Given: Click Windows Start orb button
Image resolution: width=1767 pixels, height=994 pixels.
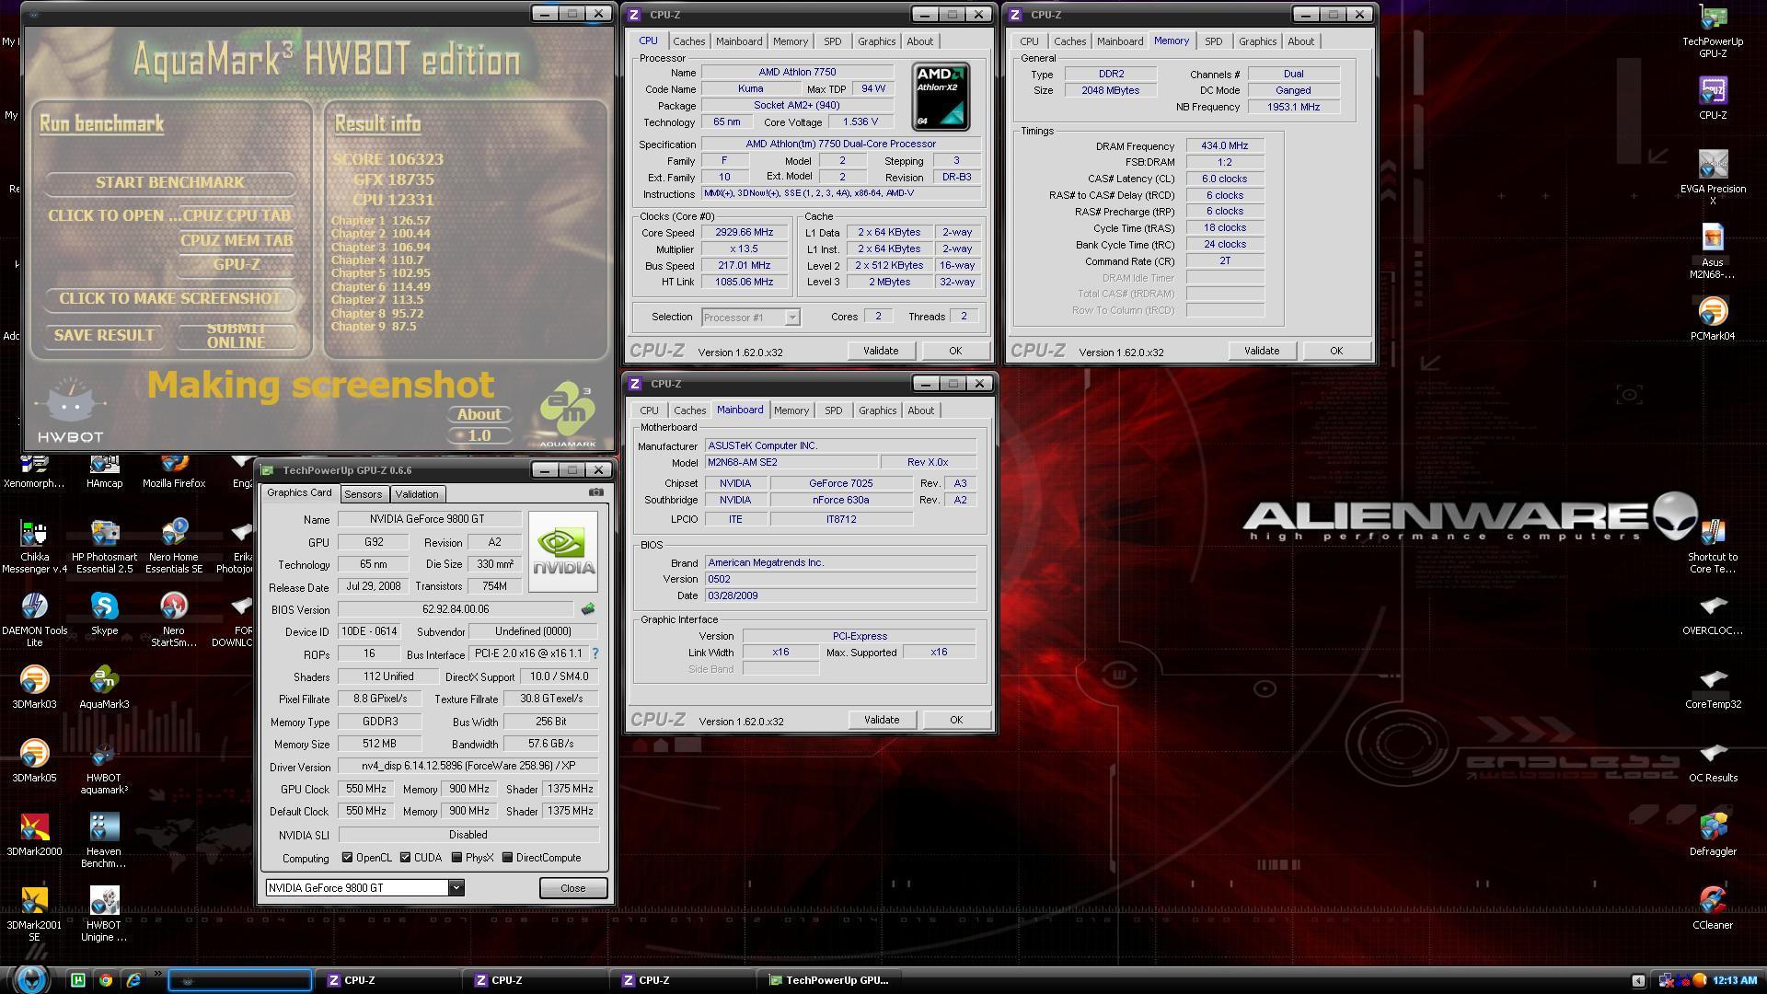Looking at the screenshot, I should coord(30,979).
